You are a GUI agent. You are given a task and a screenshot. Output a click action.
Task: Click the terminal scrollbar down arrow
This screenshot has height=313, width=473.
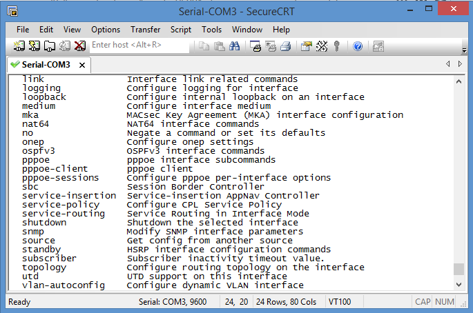coord(458,284)
